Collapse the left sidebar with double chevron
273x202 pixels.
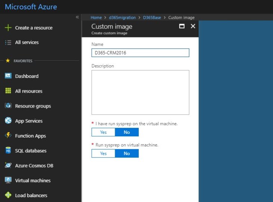(x=77, y=17)
